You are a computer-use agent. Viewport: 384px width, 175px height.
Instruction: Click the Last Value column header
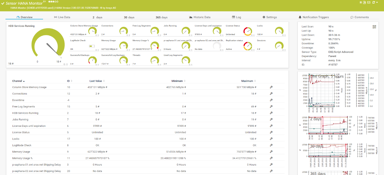(x=96, y=81)
